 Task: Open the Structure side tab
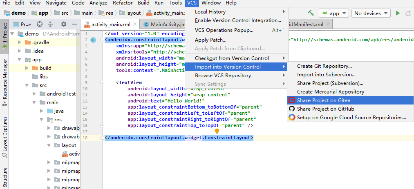pos(4,178)
